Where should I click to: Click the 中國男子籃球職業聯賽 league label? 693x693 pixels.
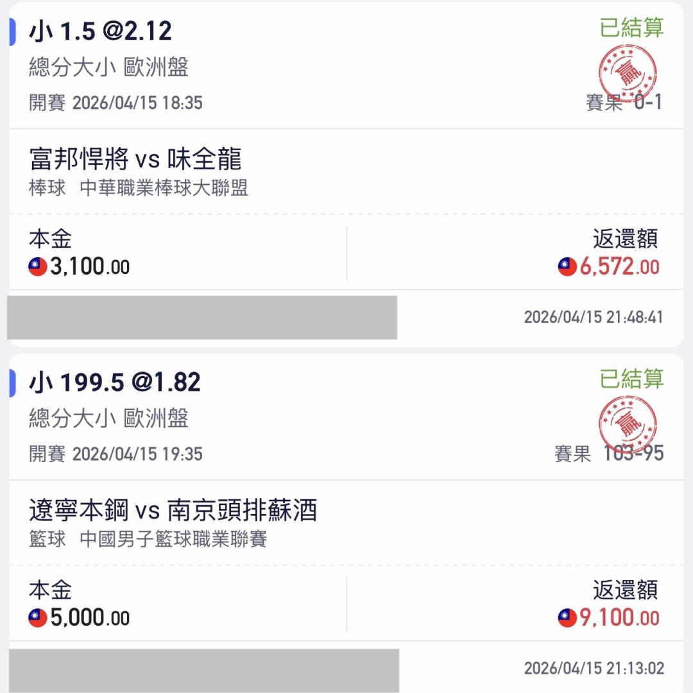173,539
